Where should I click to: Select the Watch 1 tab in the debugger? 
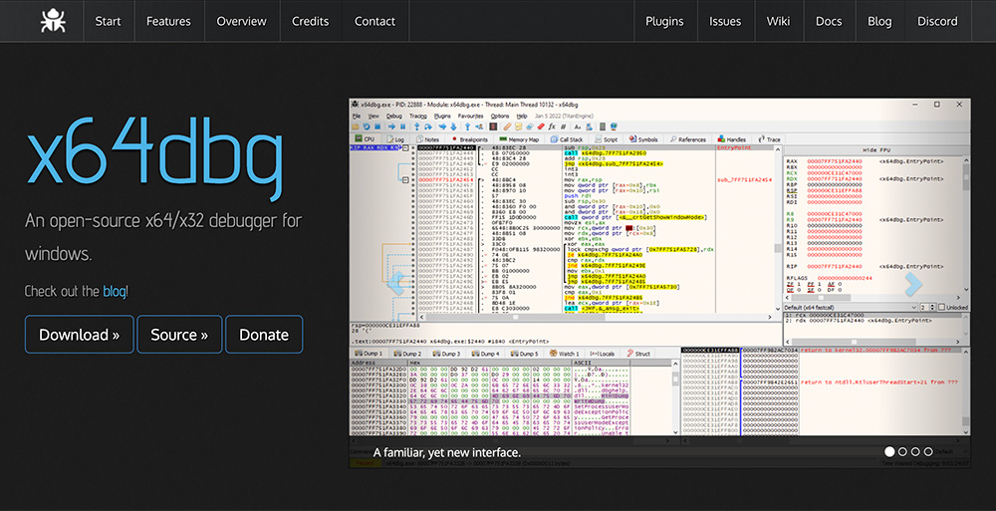(x=564, y=354)
